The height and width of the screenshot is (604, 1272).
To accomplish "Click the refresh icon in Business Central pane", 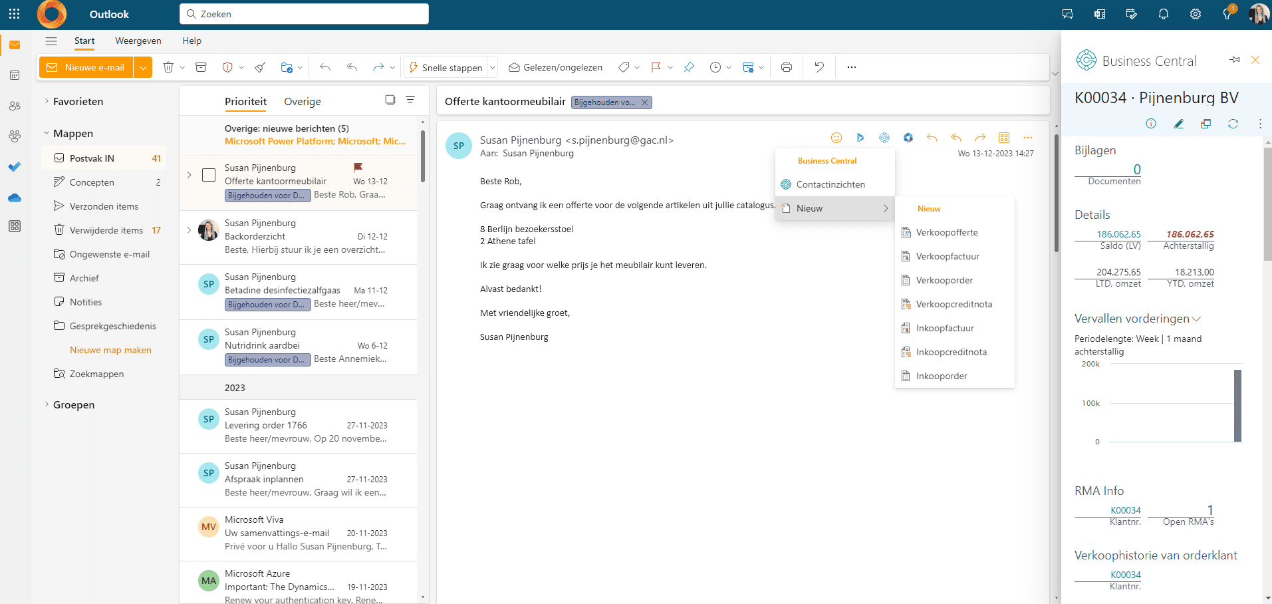I will click(x=1233, y=124).
